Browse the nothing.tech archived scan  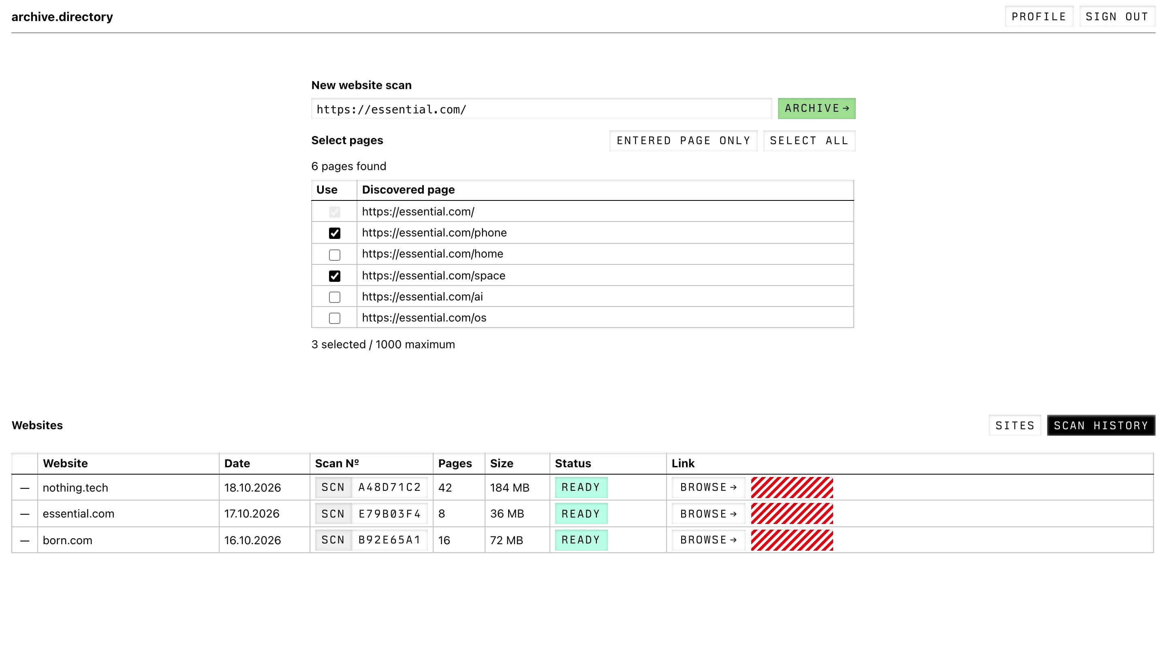(x=709, y=488)
